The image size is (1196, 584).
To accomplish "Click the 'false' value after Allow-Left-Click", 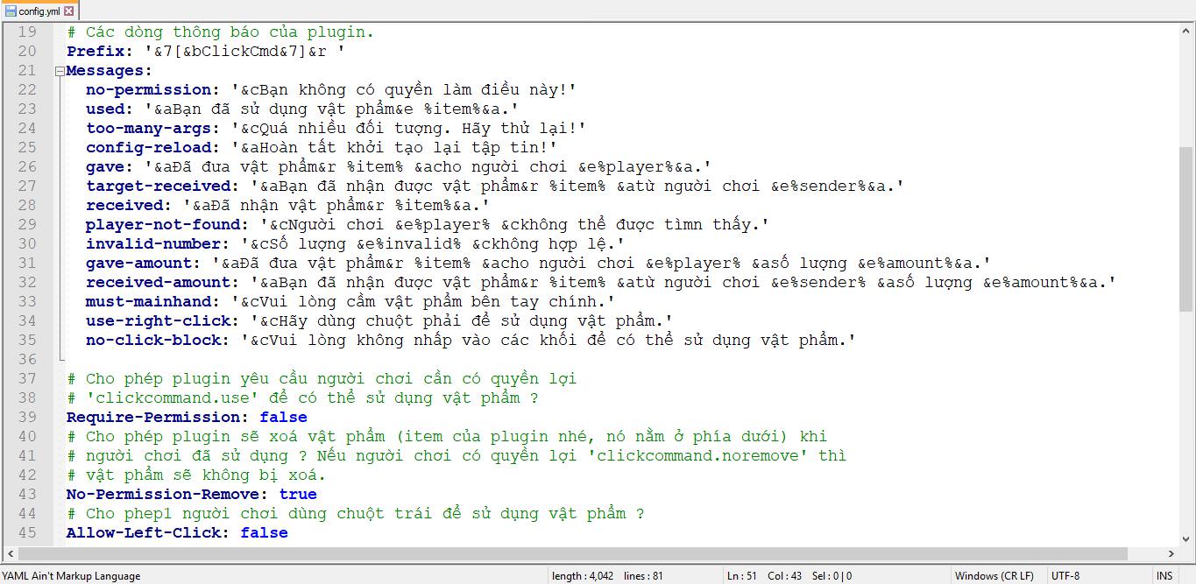I will click(x=264, y=533).
